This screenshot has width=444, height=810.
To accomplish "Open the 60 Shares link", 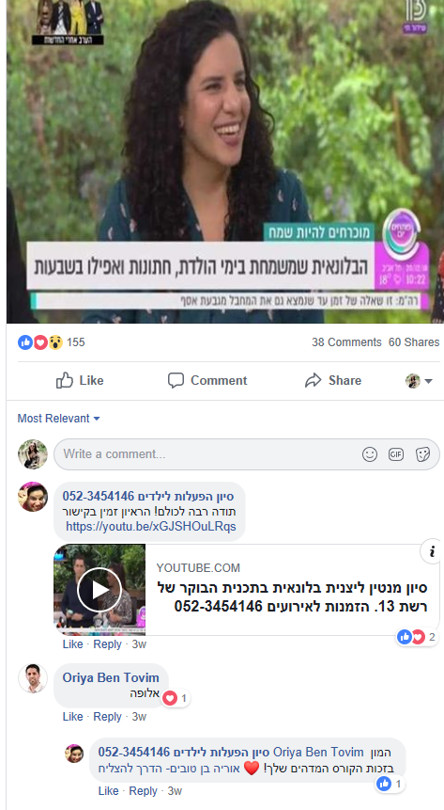I will coord(414,342).
